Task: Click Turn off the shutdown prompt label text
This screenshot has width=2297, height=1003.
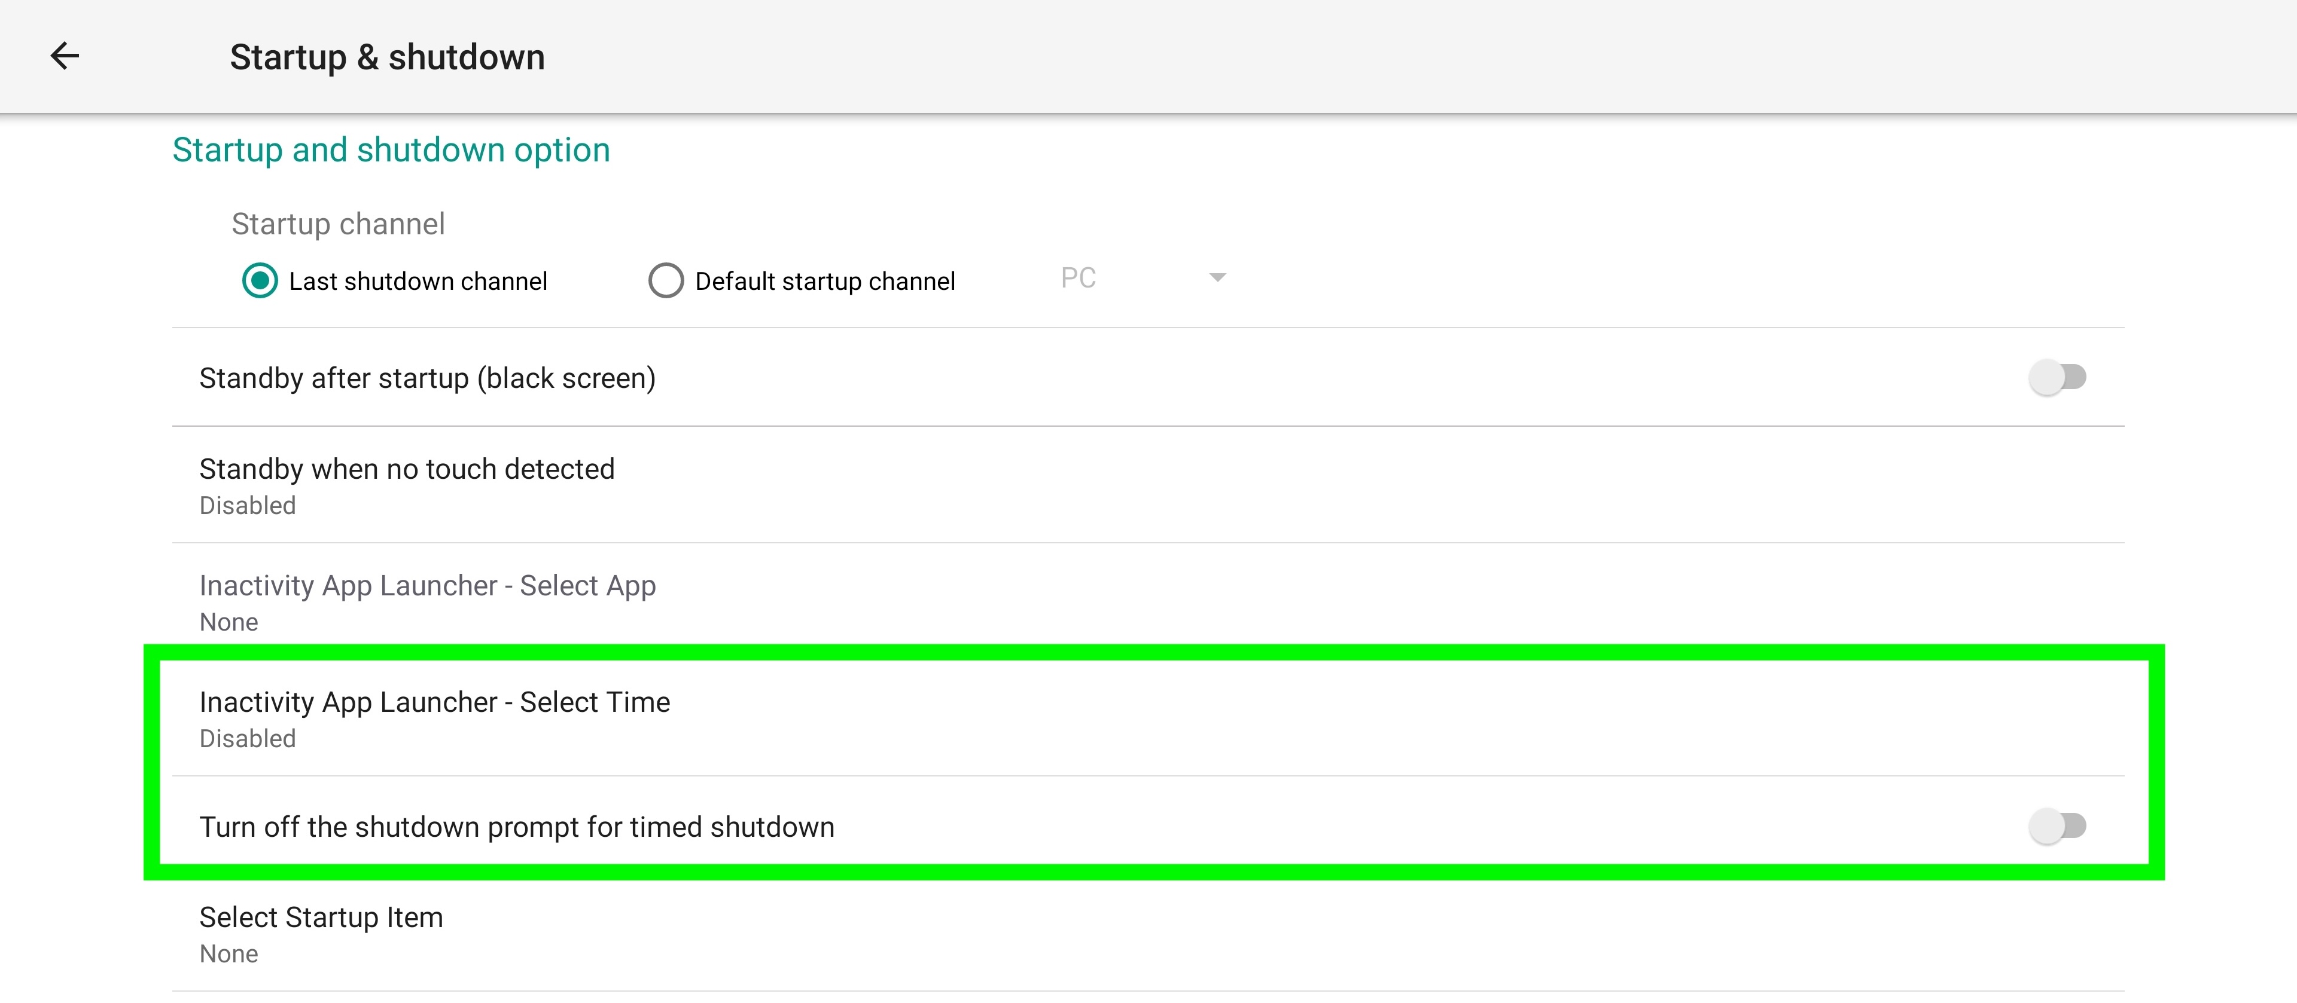Action: point(516,827)
